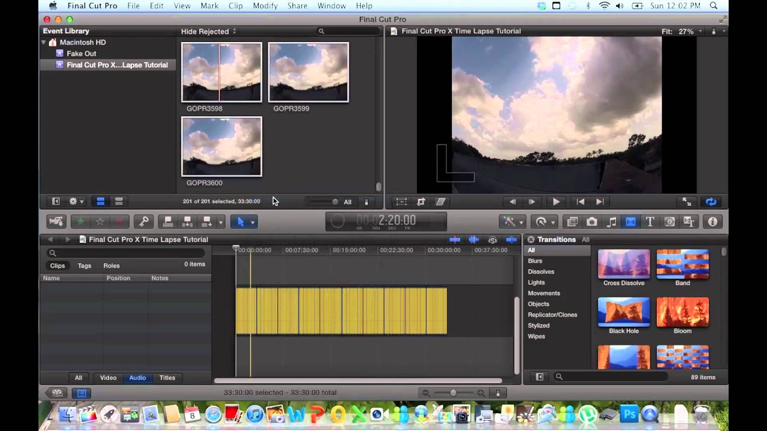Show Video items in the Timeline Index
Screen dimensions: 767x431
pyautogui.click(x=108, y=378)
